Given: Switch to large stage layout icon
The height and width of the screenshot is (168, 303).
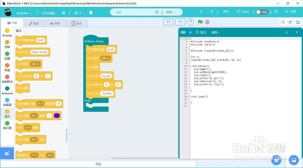Looking at the screenshot, I should [x=290, y=22].
